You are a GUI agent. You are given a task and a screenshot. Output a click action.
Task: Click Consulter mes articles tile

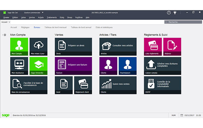coord(118,47)
